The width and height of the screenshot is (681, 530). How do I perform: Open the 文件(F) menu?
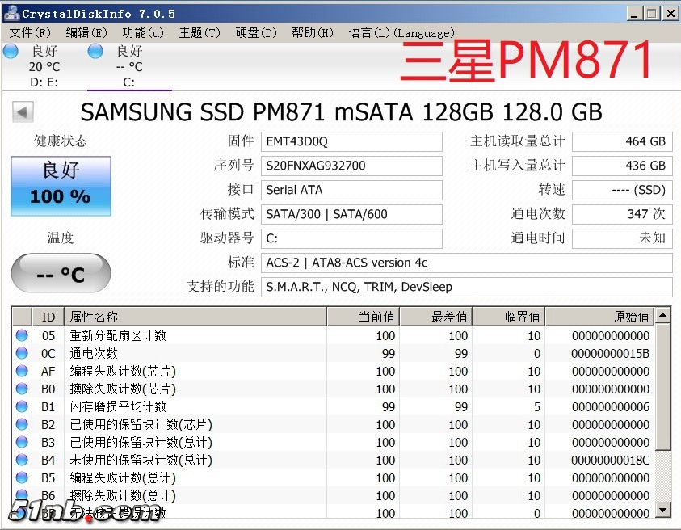(x=30, y=33)
